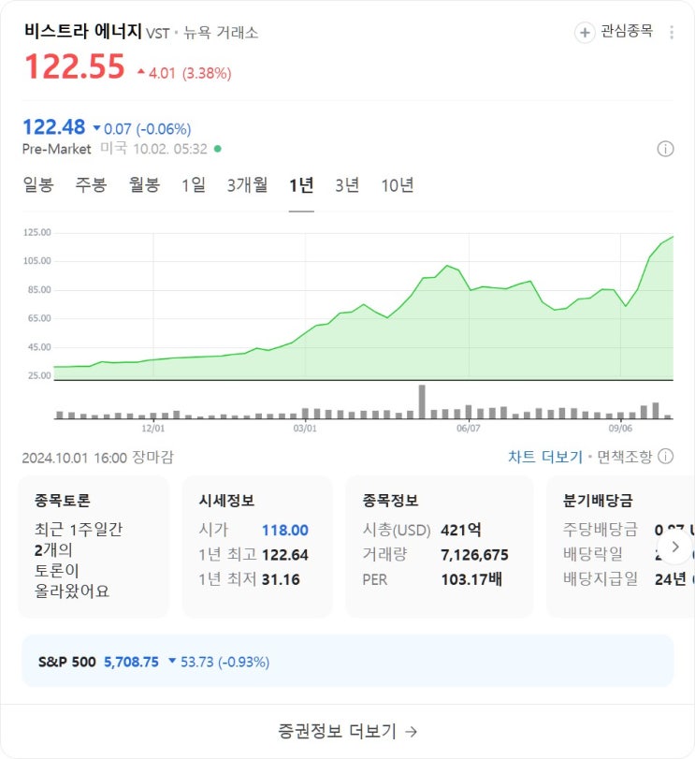Viewport: 695px width, 759px height.
Task: Click the 시총 value 421억
Action: coord(461,530)
